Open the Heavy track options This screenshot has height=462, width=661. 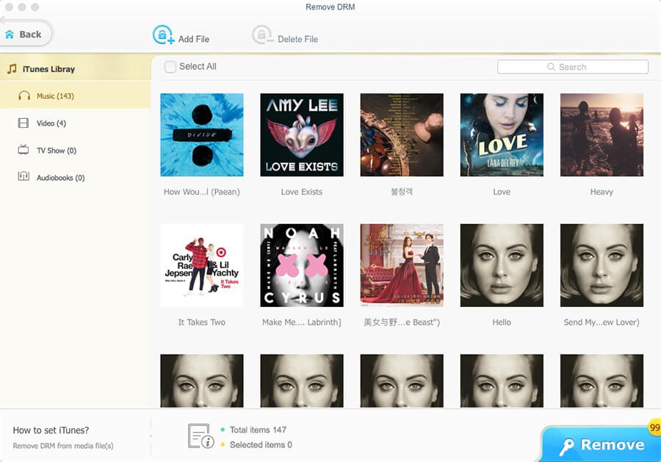tap(602, 134)
